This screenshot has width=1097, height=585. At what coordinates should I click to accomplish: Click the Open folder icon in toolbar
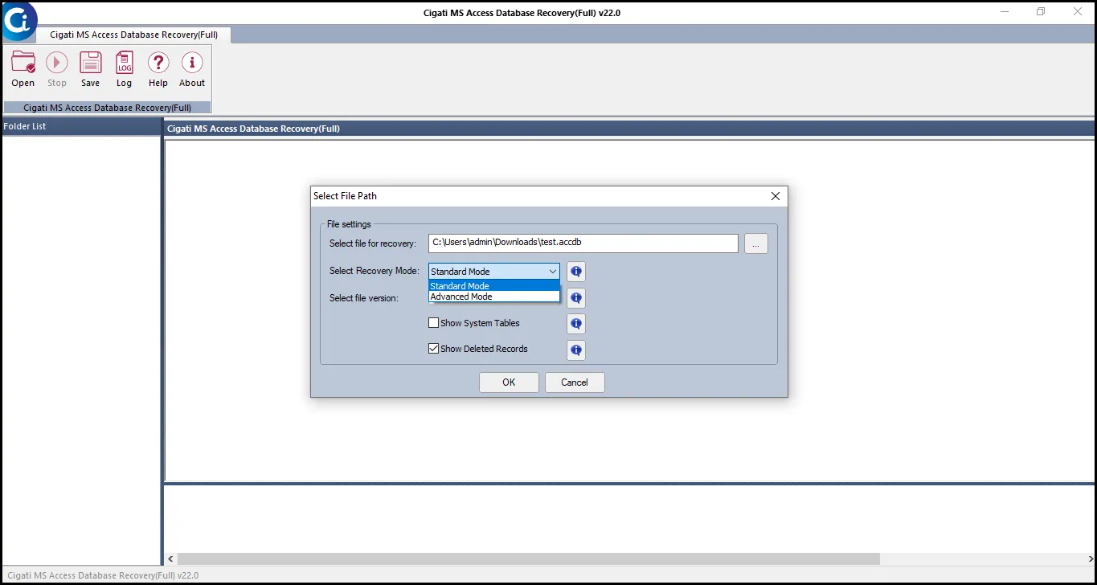tap(23, 63)
